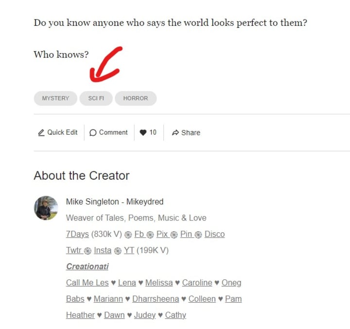This screenshot has height=329, width=350.
Task: Click the Comment speech bubble icon
Action: coord(93,132)
